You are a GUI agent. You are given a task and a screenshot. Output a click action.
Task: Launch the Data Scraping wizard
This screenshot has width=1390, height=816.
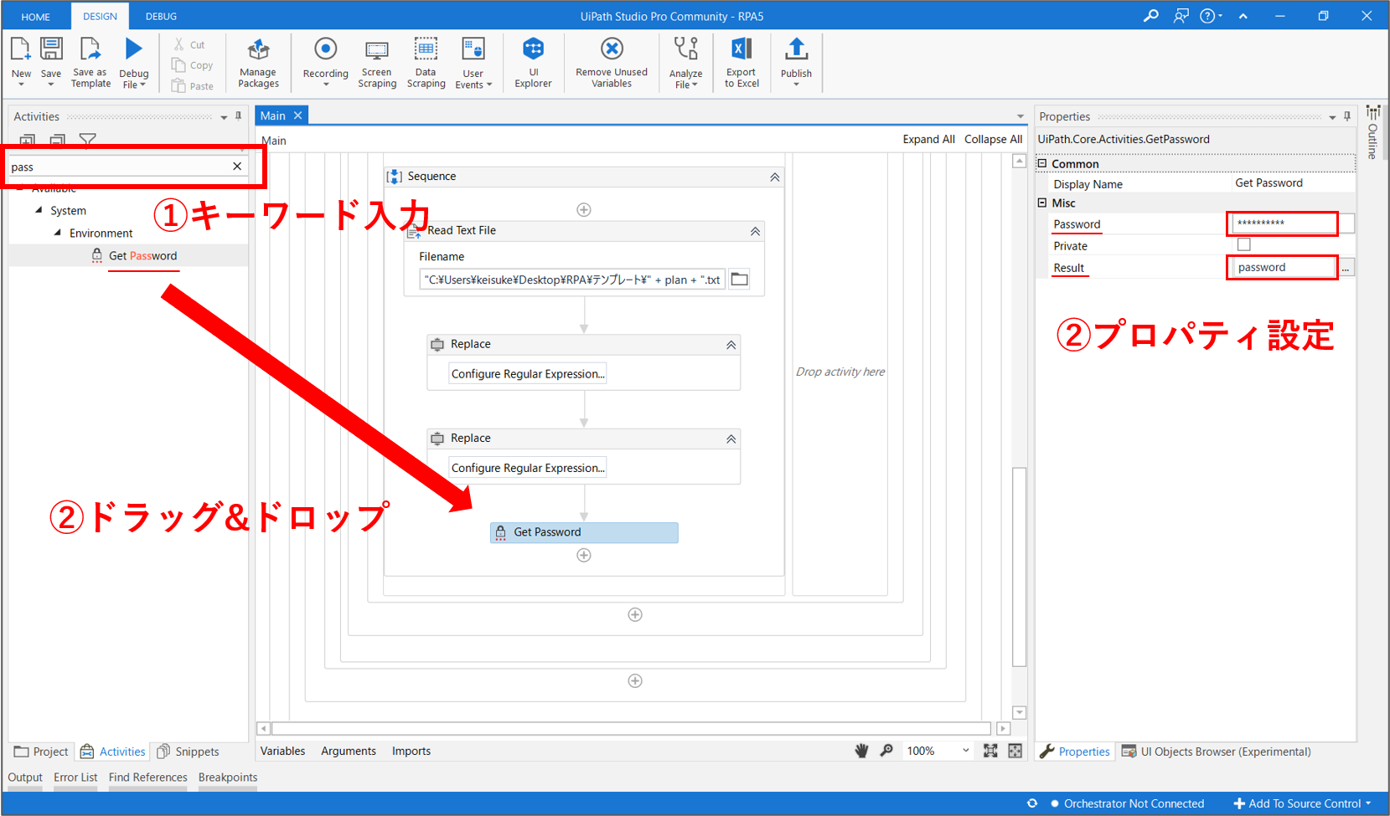(426, 61)
